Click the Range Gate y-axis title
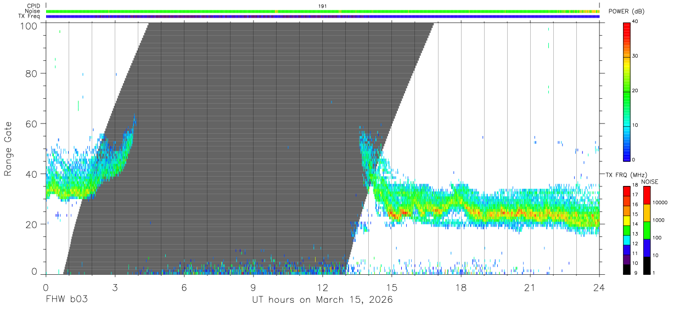Viewport: 674px width, 311px height. click(9, 149)
